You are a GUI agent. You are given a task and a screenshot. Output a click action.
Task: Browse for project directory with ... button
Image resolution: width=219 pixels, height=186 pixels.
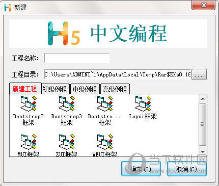[199, 74]
